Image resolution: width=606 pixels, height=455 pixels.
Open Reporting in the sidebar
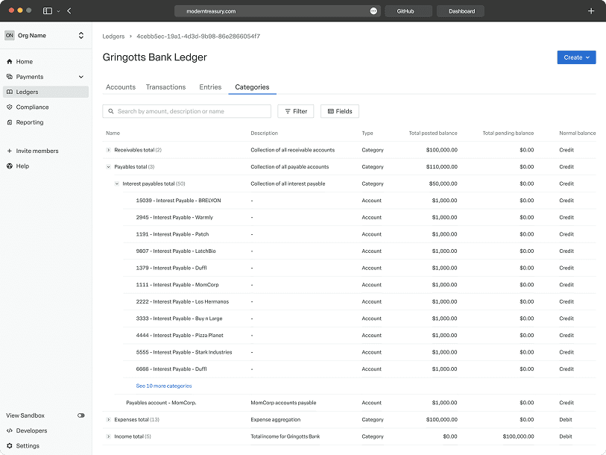pos(45,122)
